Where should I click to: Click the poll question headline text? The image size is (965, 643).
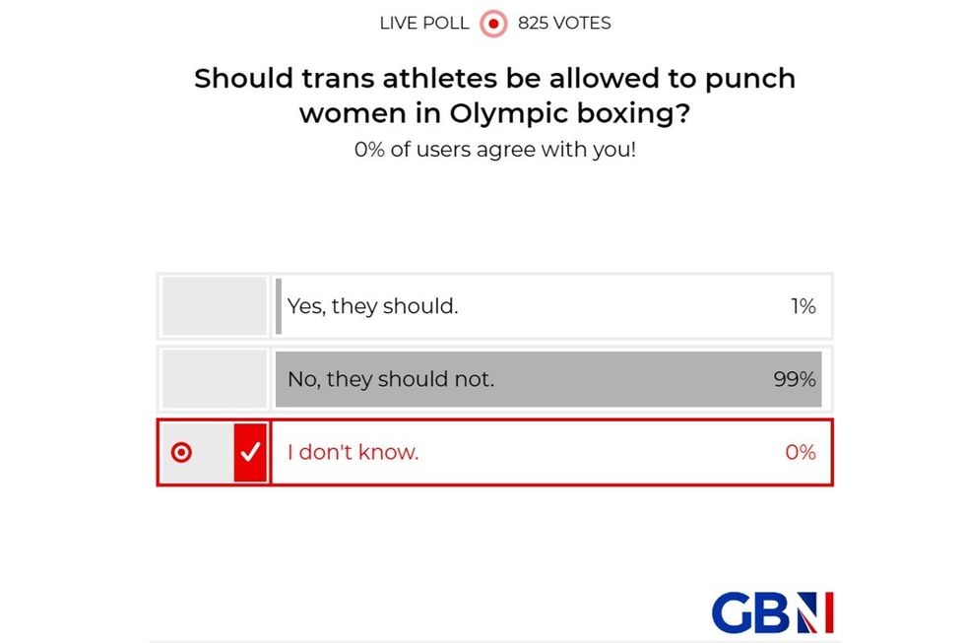[x=494, y=95]
